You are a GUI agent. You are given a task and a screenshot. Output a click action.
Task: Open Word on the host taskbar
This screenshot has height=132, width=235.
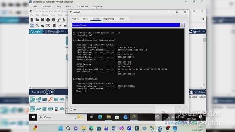click(114, 128)
